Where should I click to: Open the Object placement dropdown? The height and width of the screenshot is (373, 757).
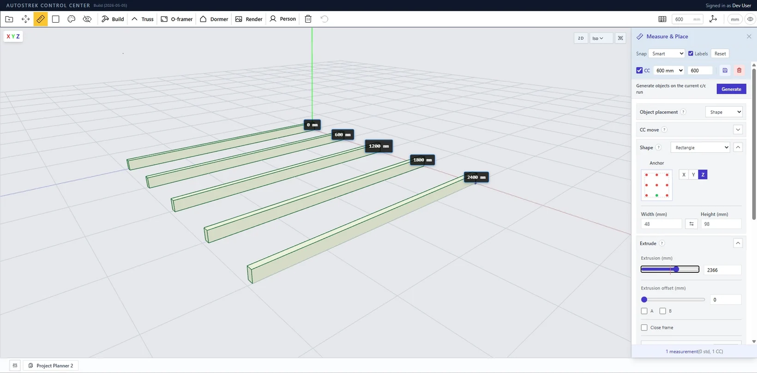[x=724, y=112]
